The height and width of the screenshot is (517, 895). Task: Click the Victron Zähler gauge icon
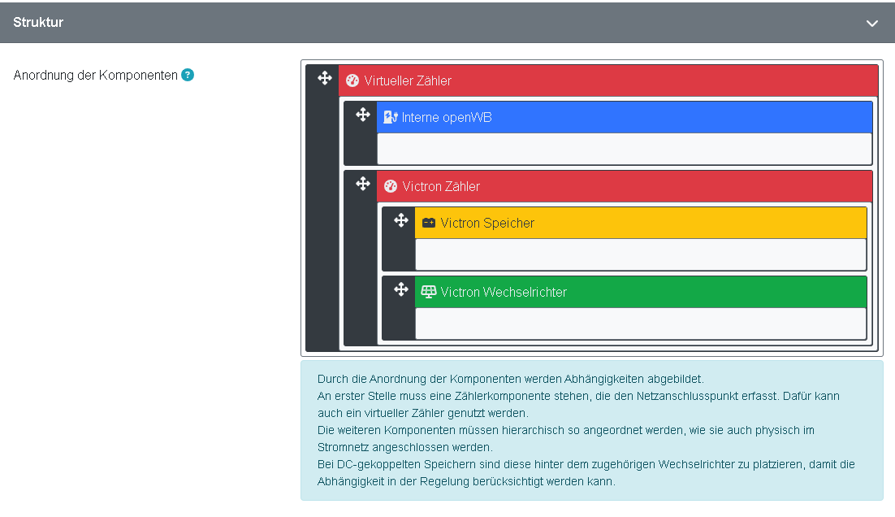tap(391, 186)
